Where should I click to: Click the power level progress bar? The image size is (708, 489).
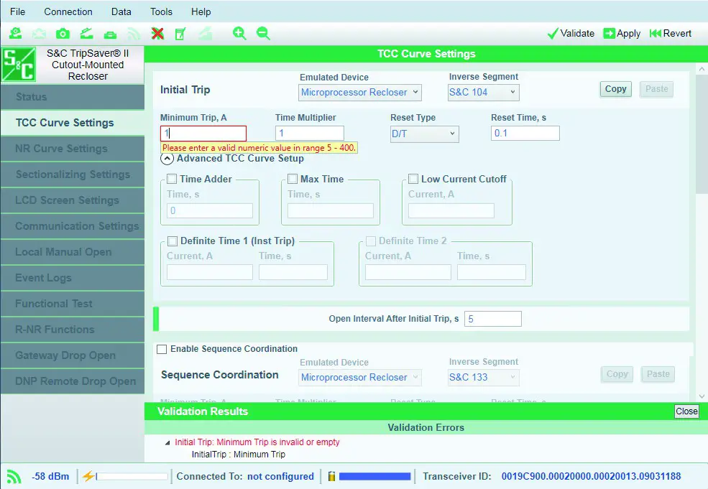pos(132,476)
